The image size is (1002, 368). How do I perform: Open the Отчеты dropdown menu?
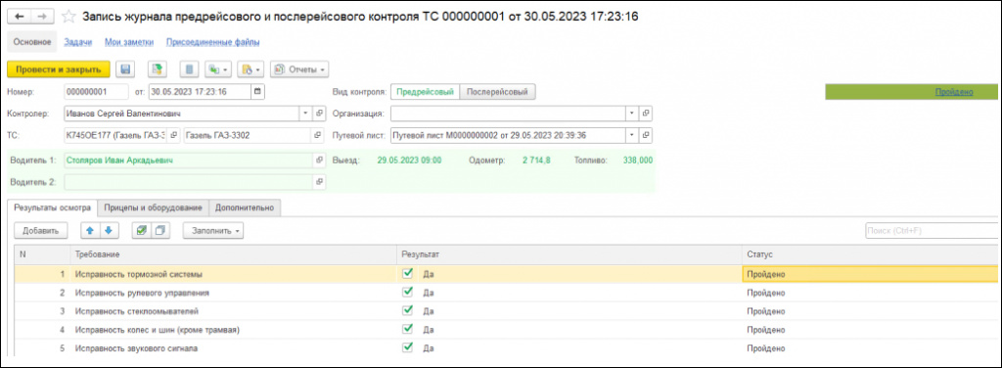click(299, 69)
